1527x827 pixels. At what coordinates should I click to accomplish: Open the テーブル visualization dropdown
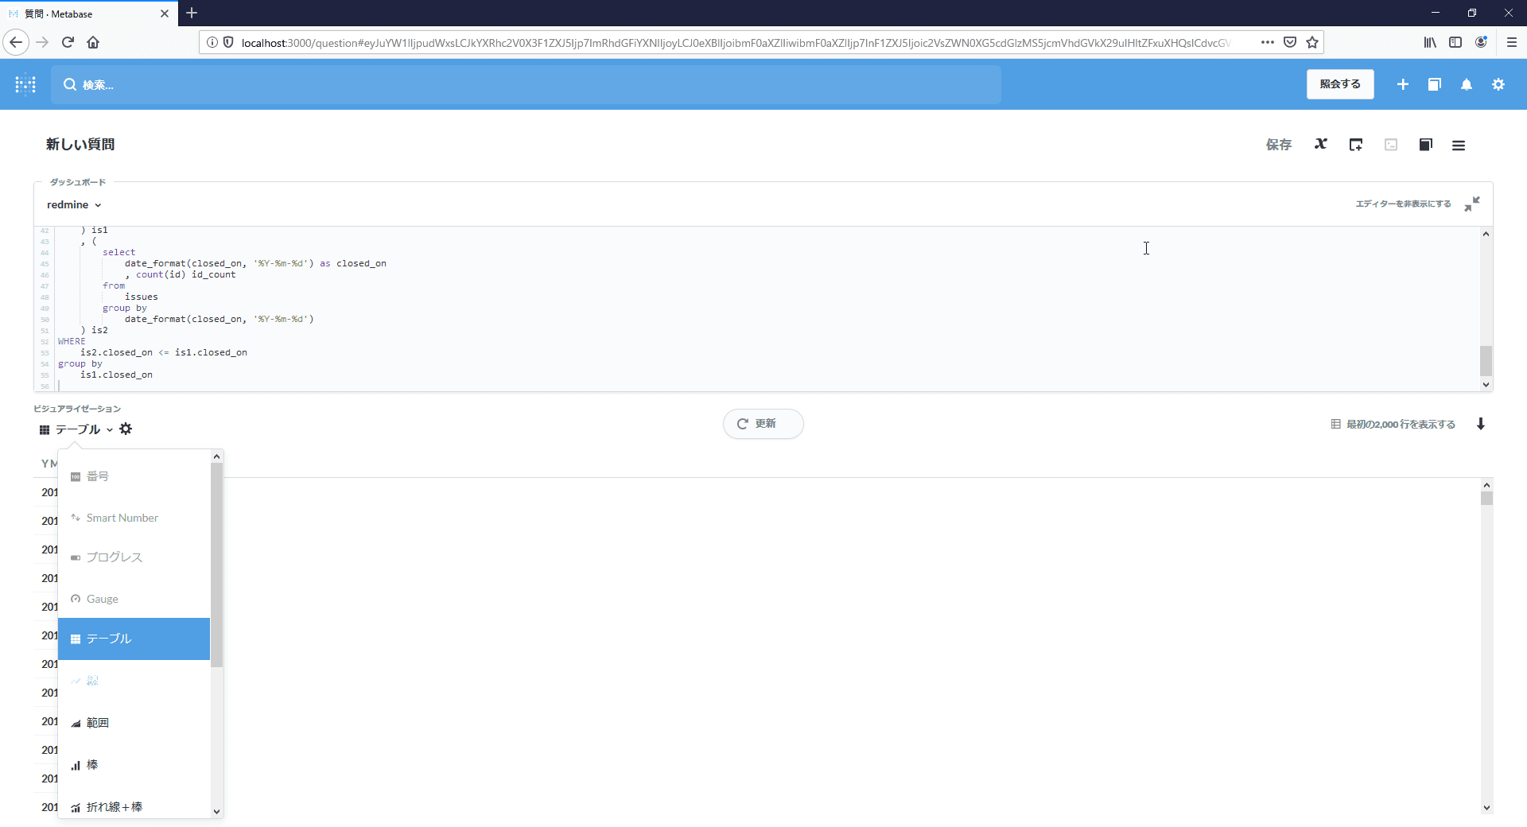coord(76,429)
